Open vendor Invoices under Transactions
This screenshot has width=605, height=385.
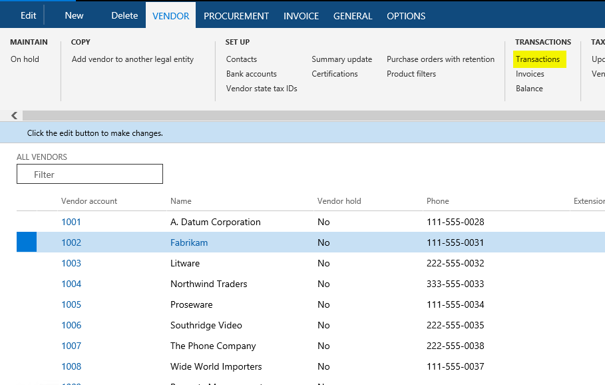(x=530, y=74)
